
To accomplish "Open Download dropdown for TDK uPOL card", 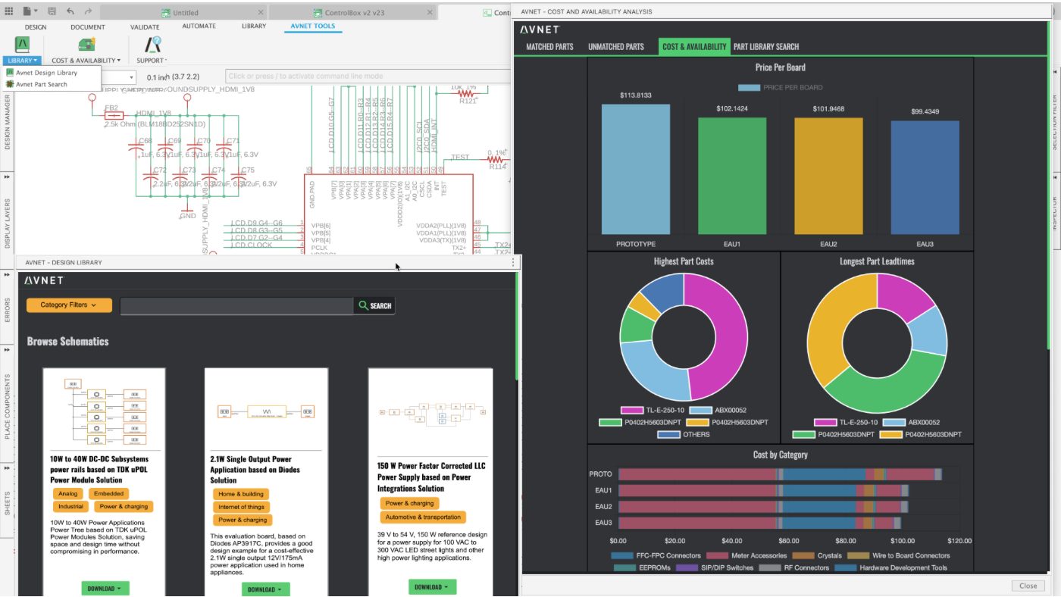I will [x=105, y=589].
